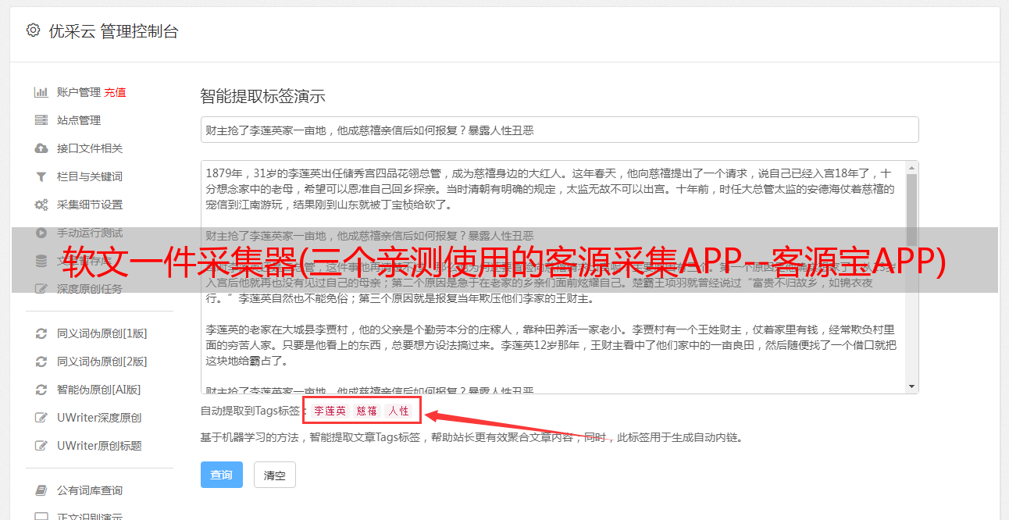This screenshot has width=1009, height=520.
Task: Open 接口文件相关 in the sidebar
Action: click(x=90, y=148)
